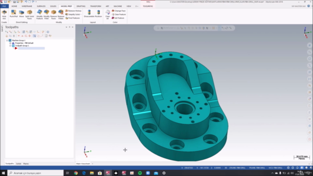Expand the Properties - Mill Default node
Screen dimensions: 313x176
(10, 43)
